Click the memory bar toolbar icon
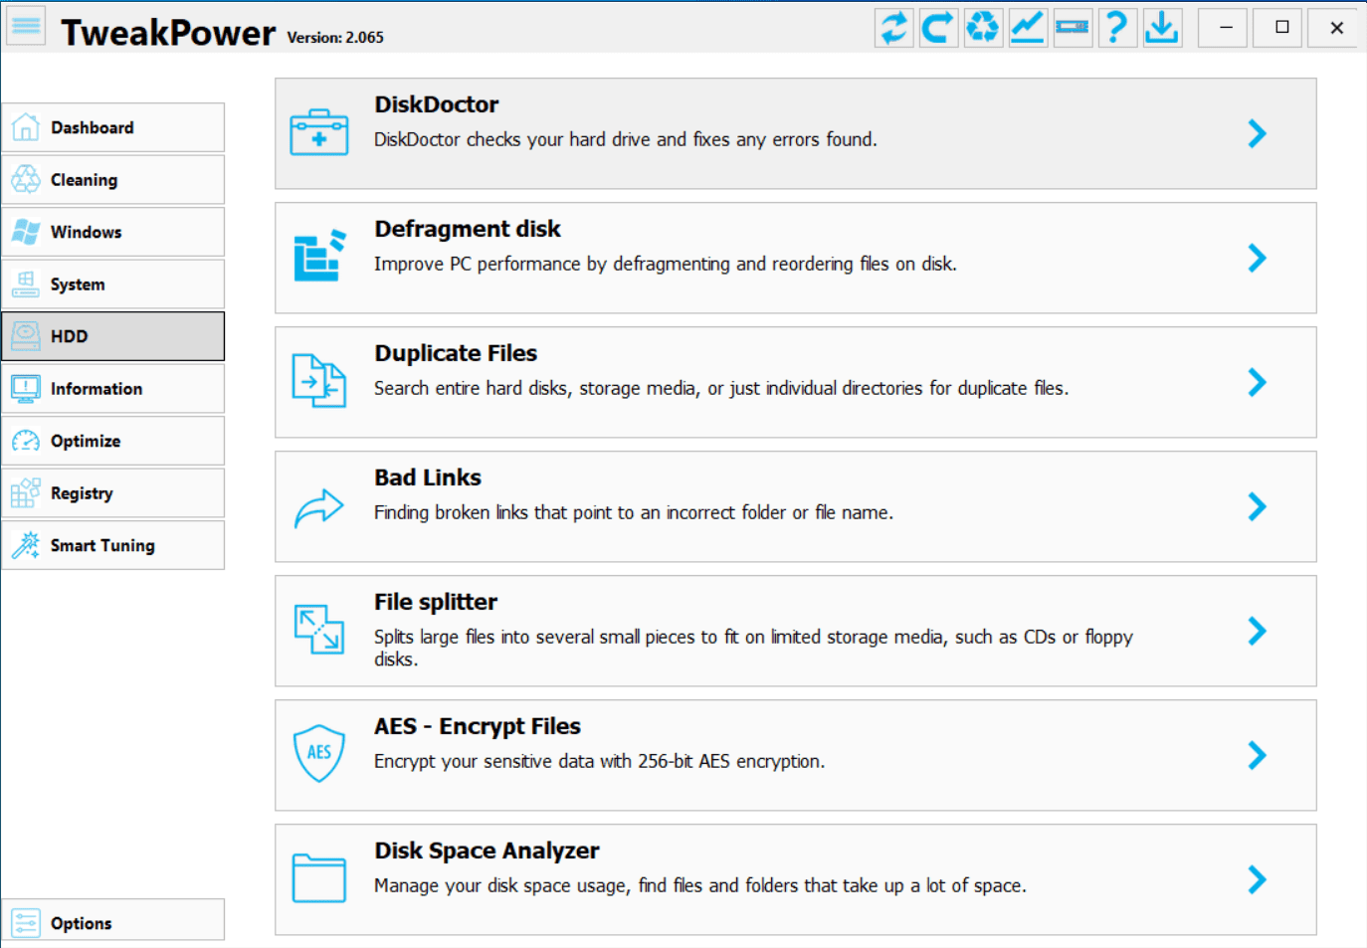Image resolution: width=1367 pixels, height=948 pixels. (x=1073, y=27)
